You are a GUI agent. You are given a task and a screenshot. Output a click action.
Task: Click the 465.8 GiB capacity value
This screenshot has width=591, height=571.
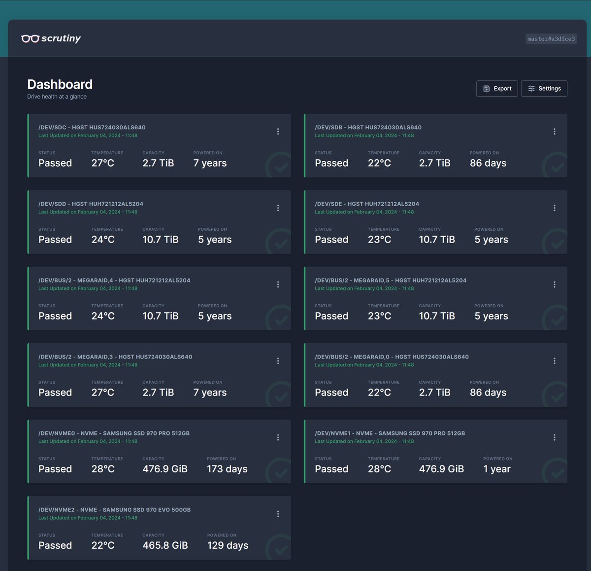tap(165, 545)
